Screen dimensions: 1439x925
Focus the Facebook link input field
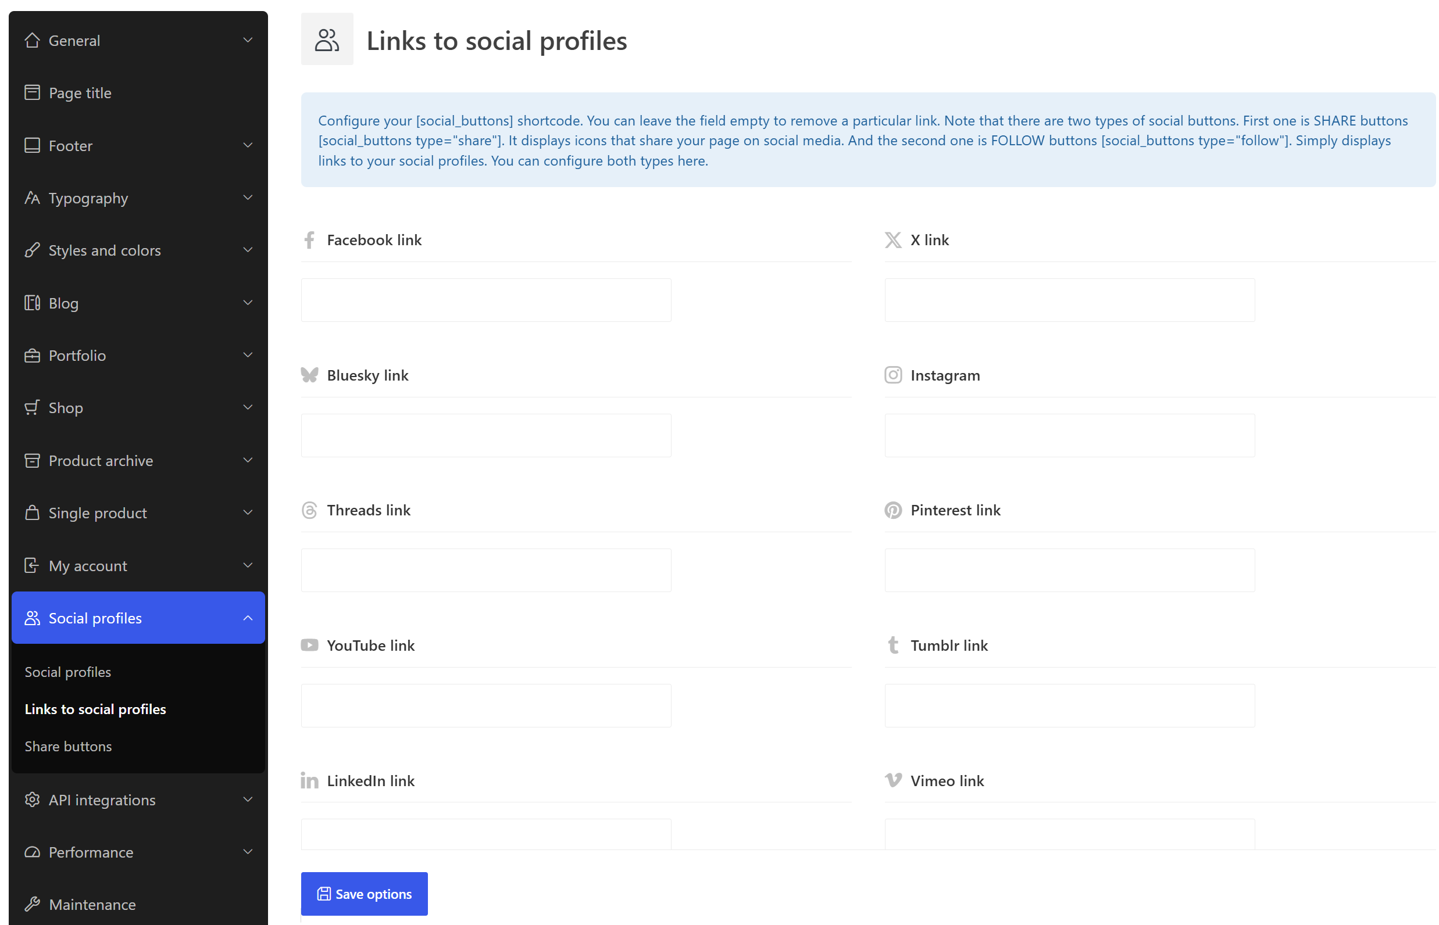485,300
